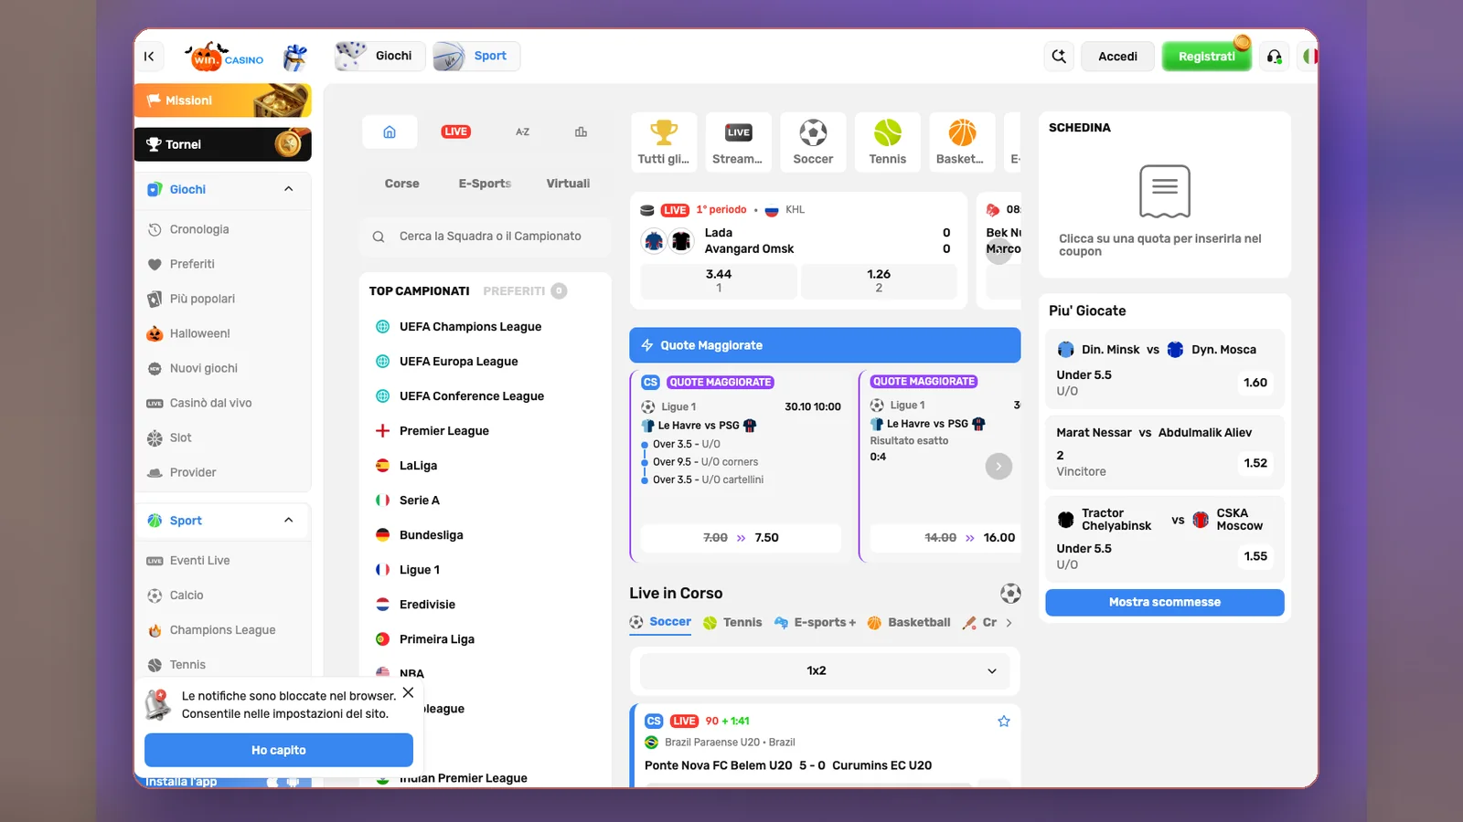Open the headset support icon
This screenshot has height=822, width=1463.
pos(1274,57)
